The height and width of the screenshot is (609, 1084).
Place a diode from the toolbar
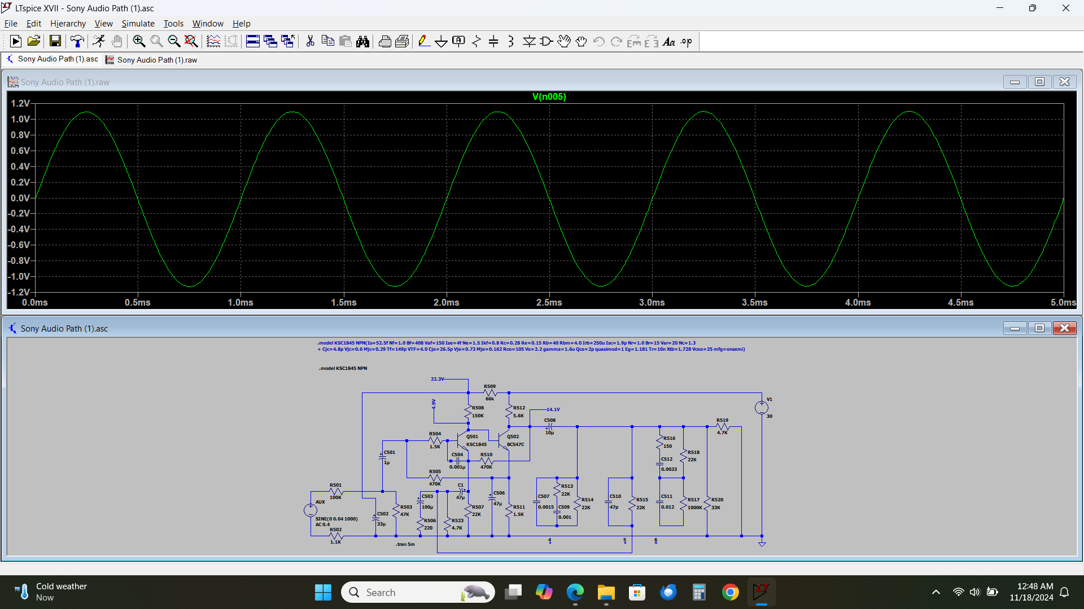pos(529,41)
